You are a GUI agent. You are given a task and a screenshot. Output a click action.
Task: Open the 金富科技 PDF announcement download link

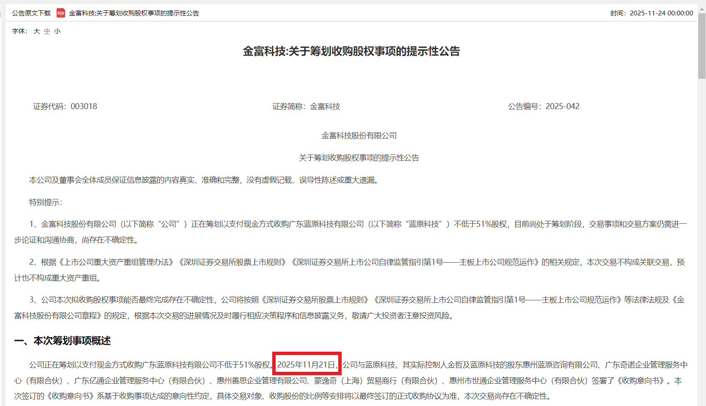click(134, 13)
